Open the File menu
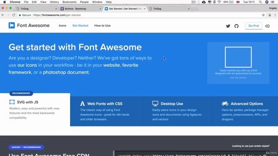Image resolution: width=278 pixels, height=156 pixels. 26,2
